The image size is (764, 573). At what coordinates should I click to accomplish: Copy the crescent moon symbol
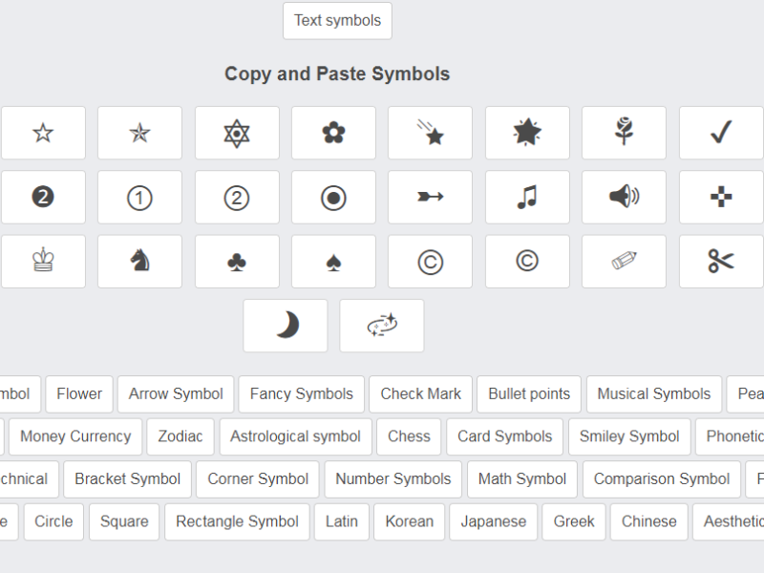(285, 326)
